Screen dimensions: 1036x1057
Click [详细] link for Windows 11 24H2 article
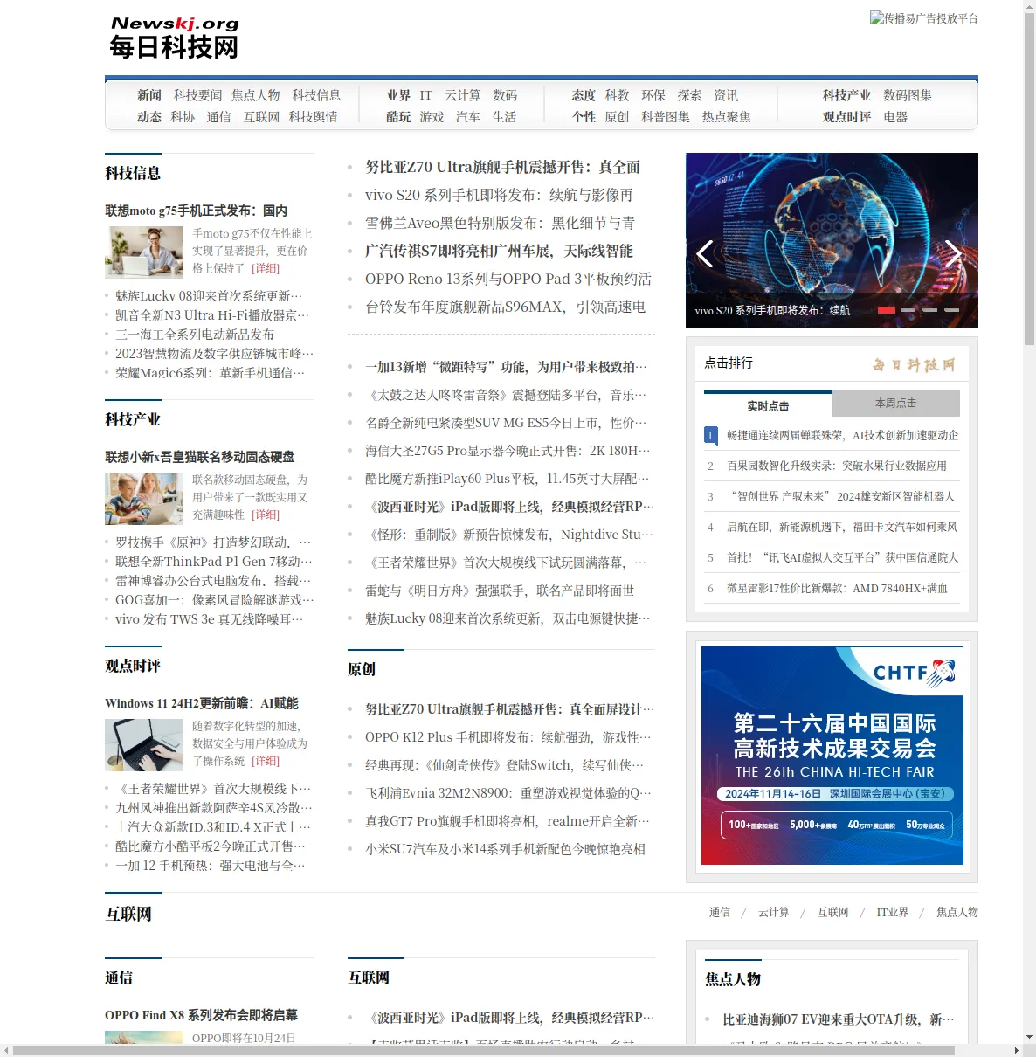point(266,761)
